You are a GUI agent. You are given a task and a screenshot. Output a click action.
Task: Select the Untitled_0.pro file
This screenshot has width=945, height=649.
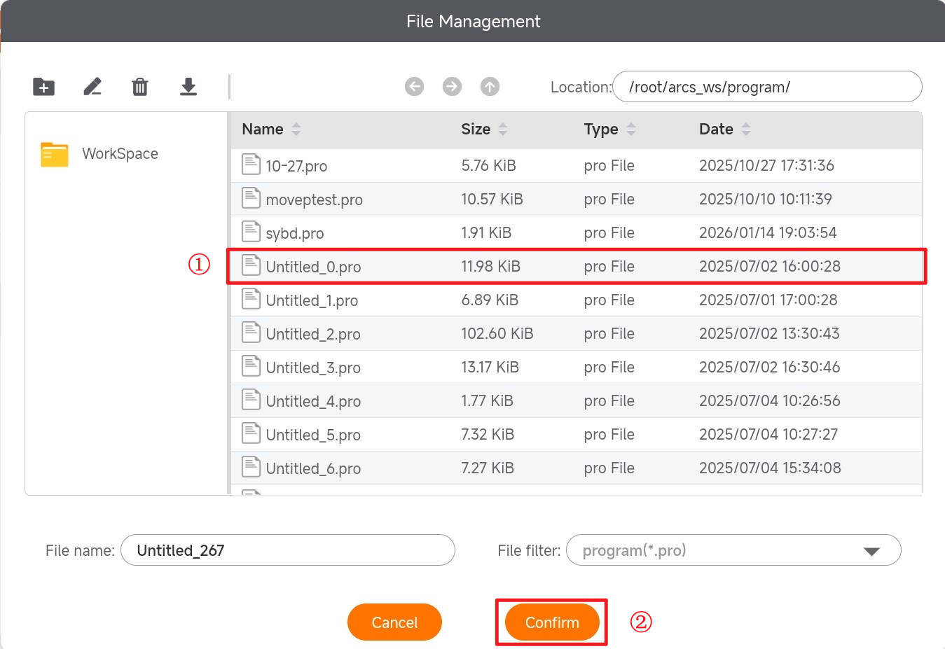tap(313, 267)
